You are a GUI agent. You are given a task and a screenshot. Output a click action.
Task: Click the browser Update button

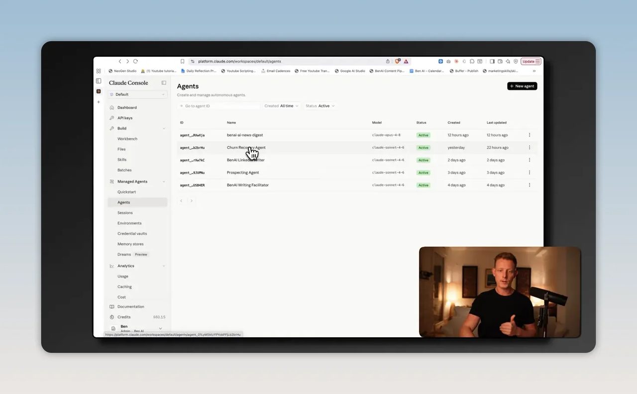tap(531, 61)
